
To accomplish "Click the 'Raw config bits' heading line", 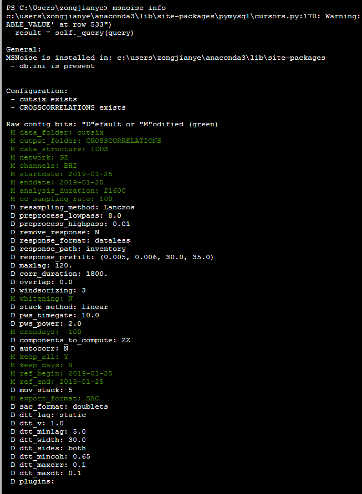I will coord(112,124).
